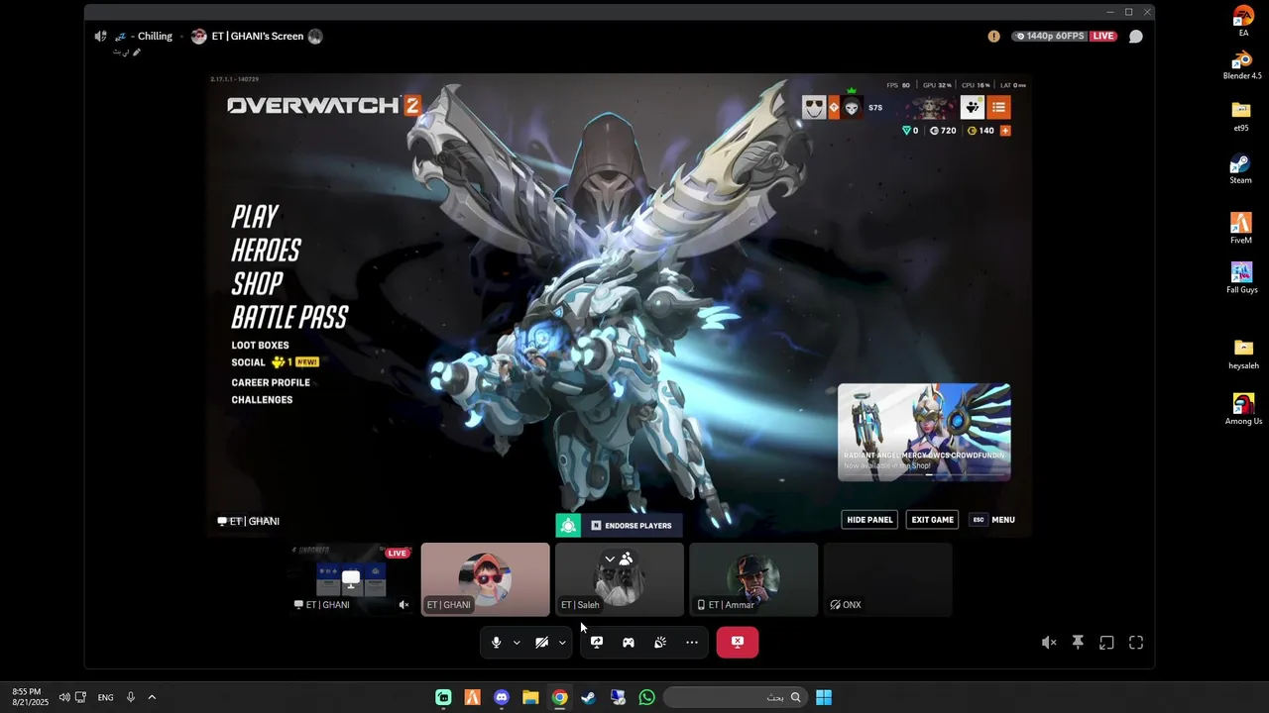Click the sunglasses player avatar icon
The image size is (1269, 713).
coord(814,108)
